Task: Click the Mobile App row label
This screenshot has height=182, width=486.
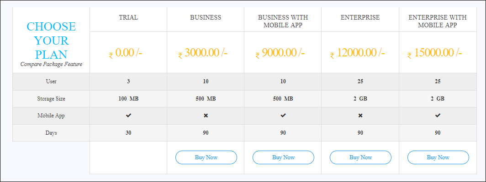Action: point(51,116)
